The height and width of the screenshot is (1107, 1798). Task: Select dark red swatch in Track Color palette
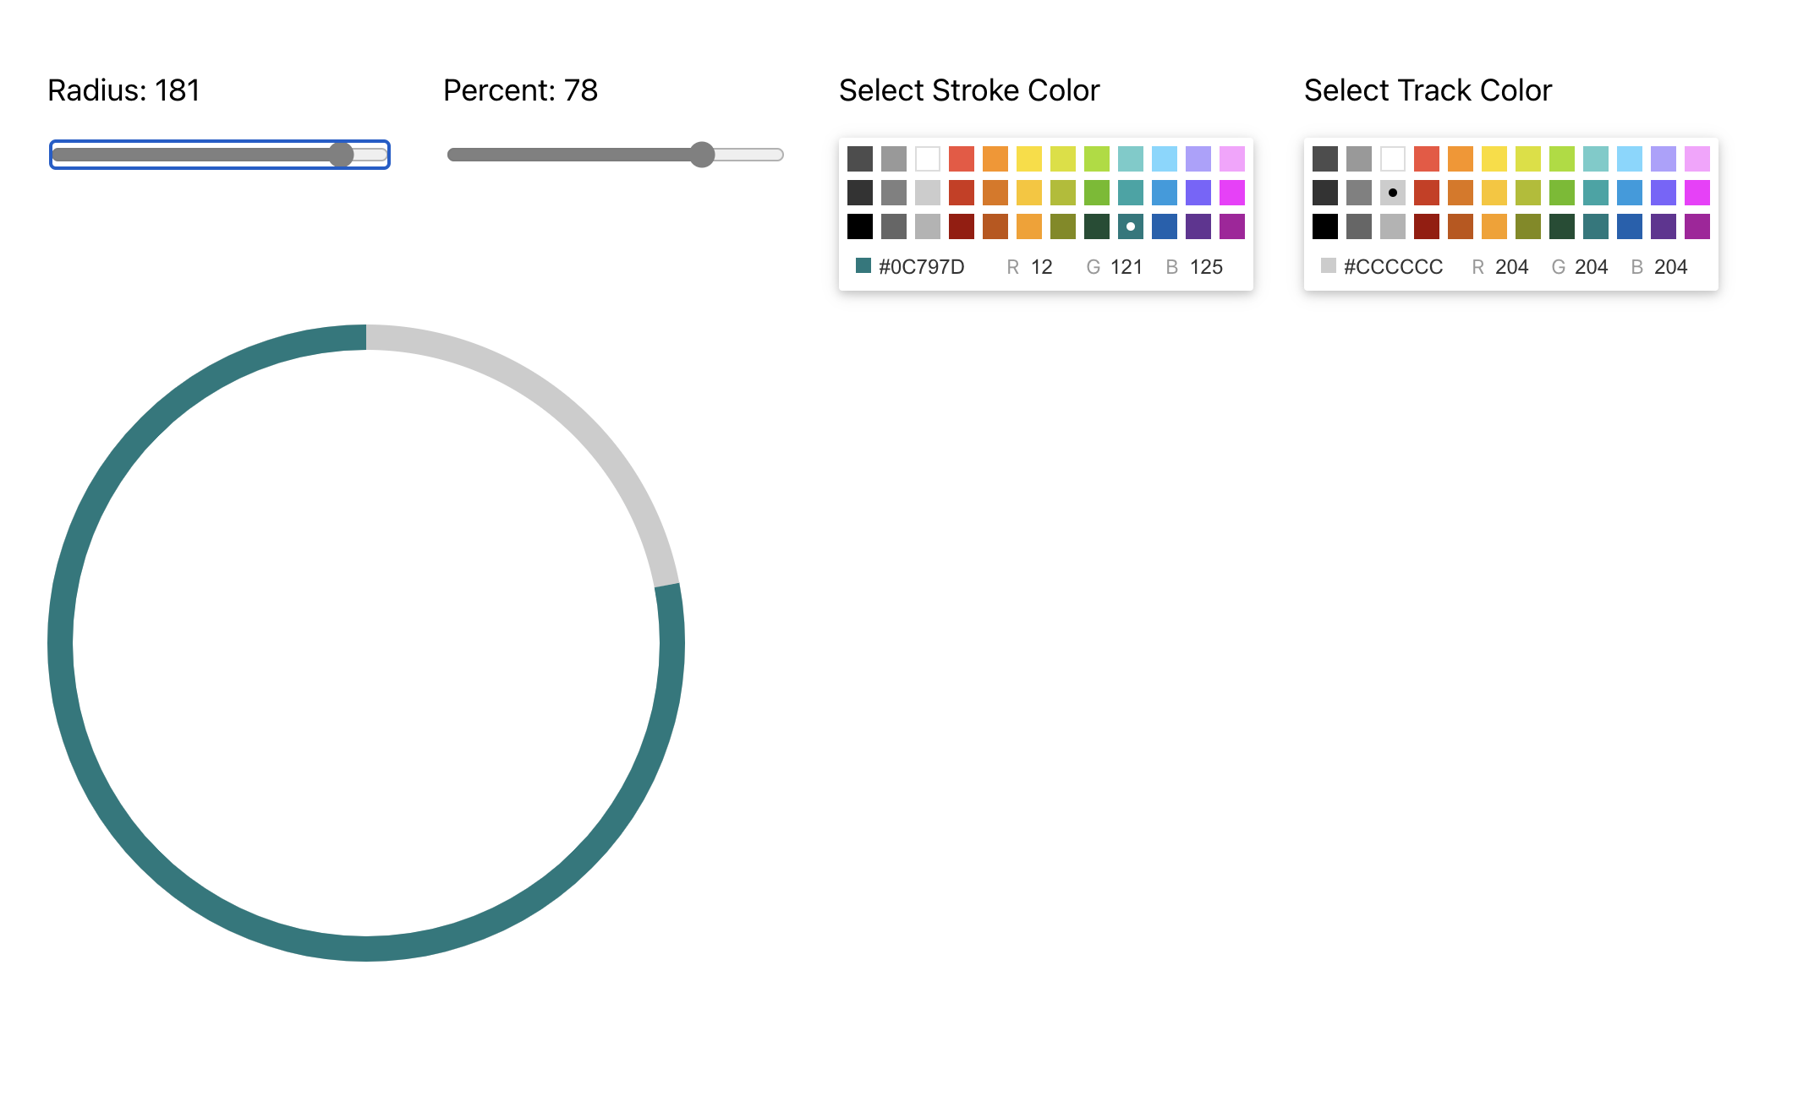point(1426,226)
